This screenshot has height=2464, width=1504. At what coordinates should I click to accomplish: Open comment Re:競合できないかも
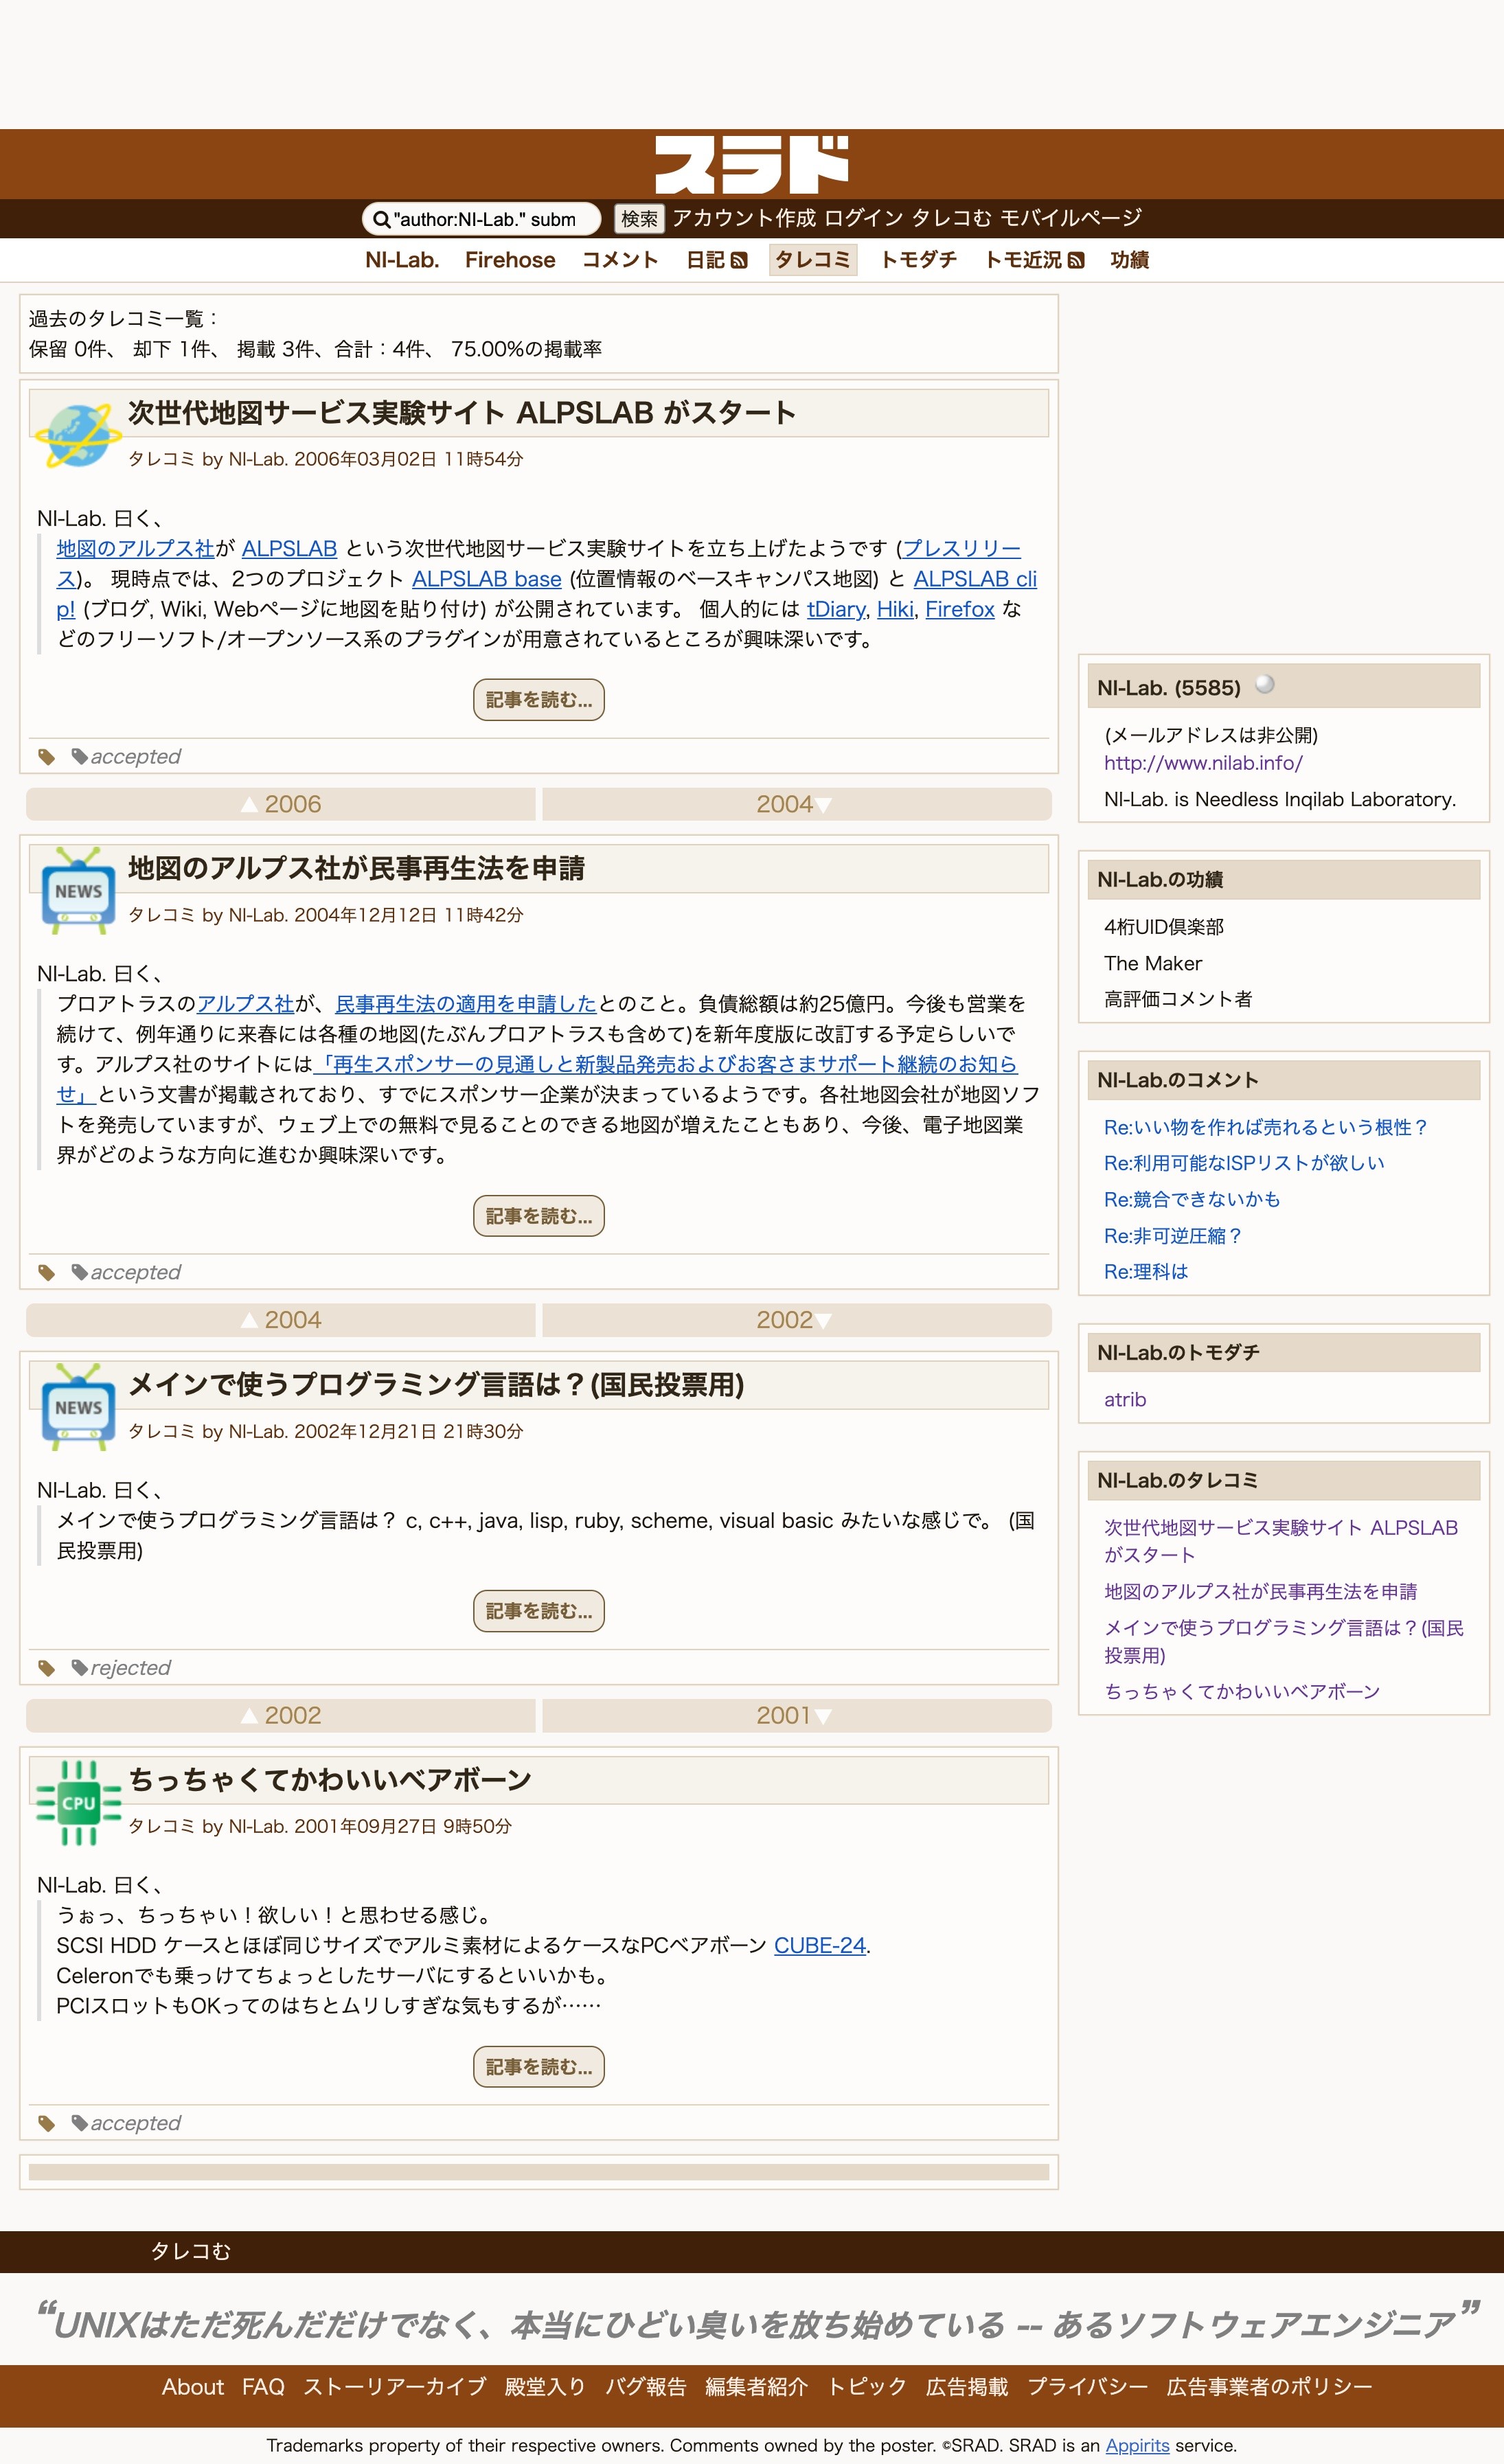pos(1192,1199)
